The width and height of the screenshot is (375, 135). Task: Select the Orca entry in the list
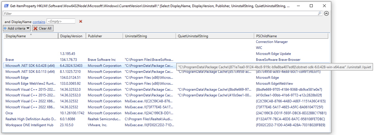[10, 113]
